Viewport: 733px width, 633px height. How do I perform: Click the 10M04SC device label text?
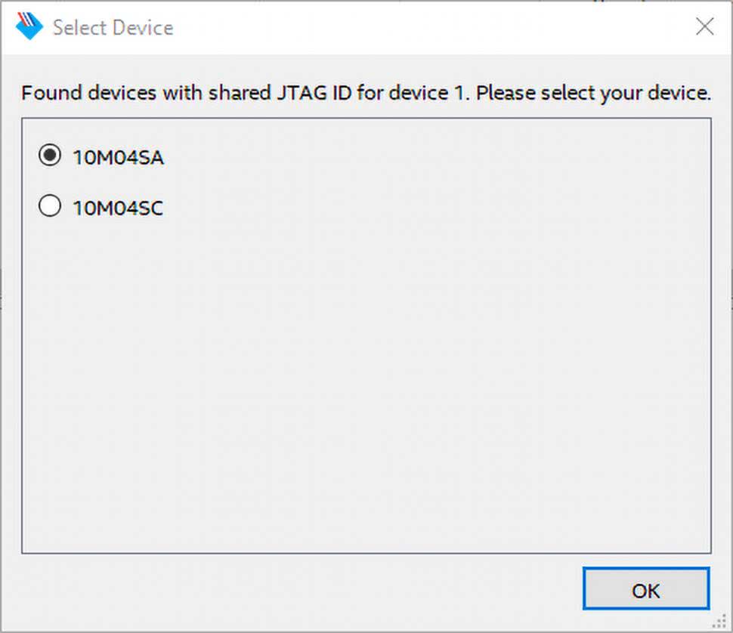[117, 208]
